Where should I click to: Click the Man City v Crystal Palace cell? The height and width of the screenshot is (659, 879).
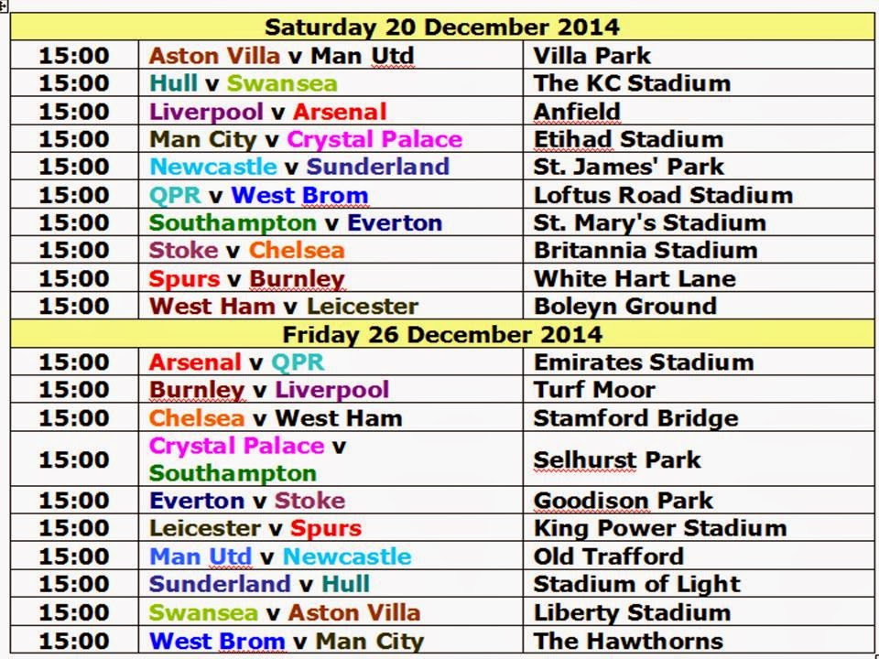click(331, 138)
